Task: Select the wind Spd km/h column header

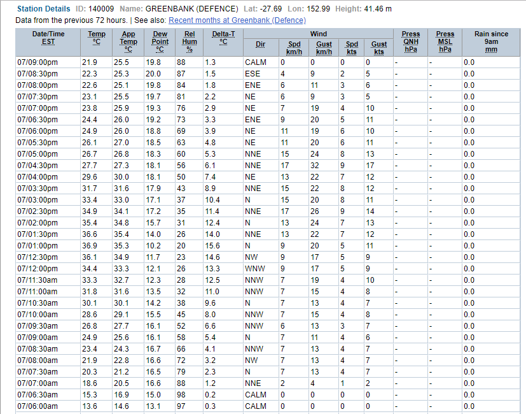Action: (x=294, y=48)
